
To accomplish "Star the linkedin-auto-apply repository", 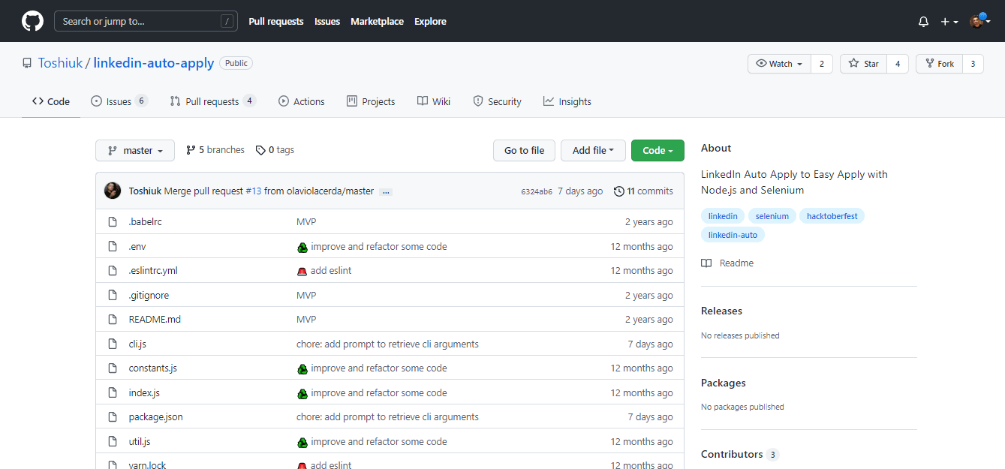I will point(864,64).
